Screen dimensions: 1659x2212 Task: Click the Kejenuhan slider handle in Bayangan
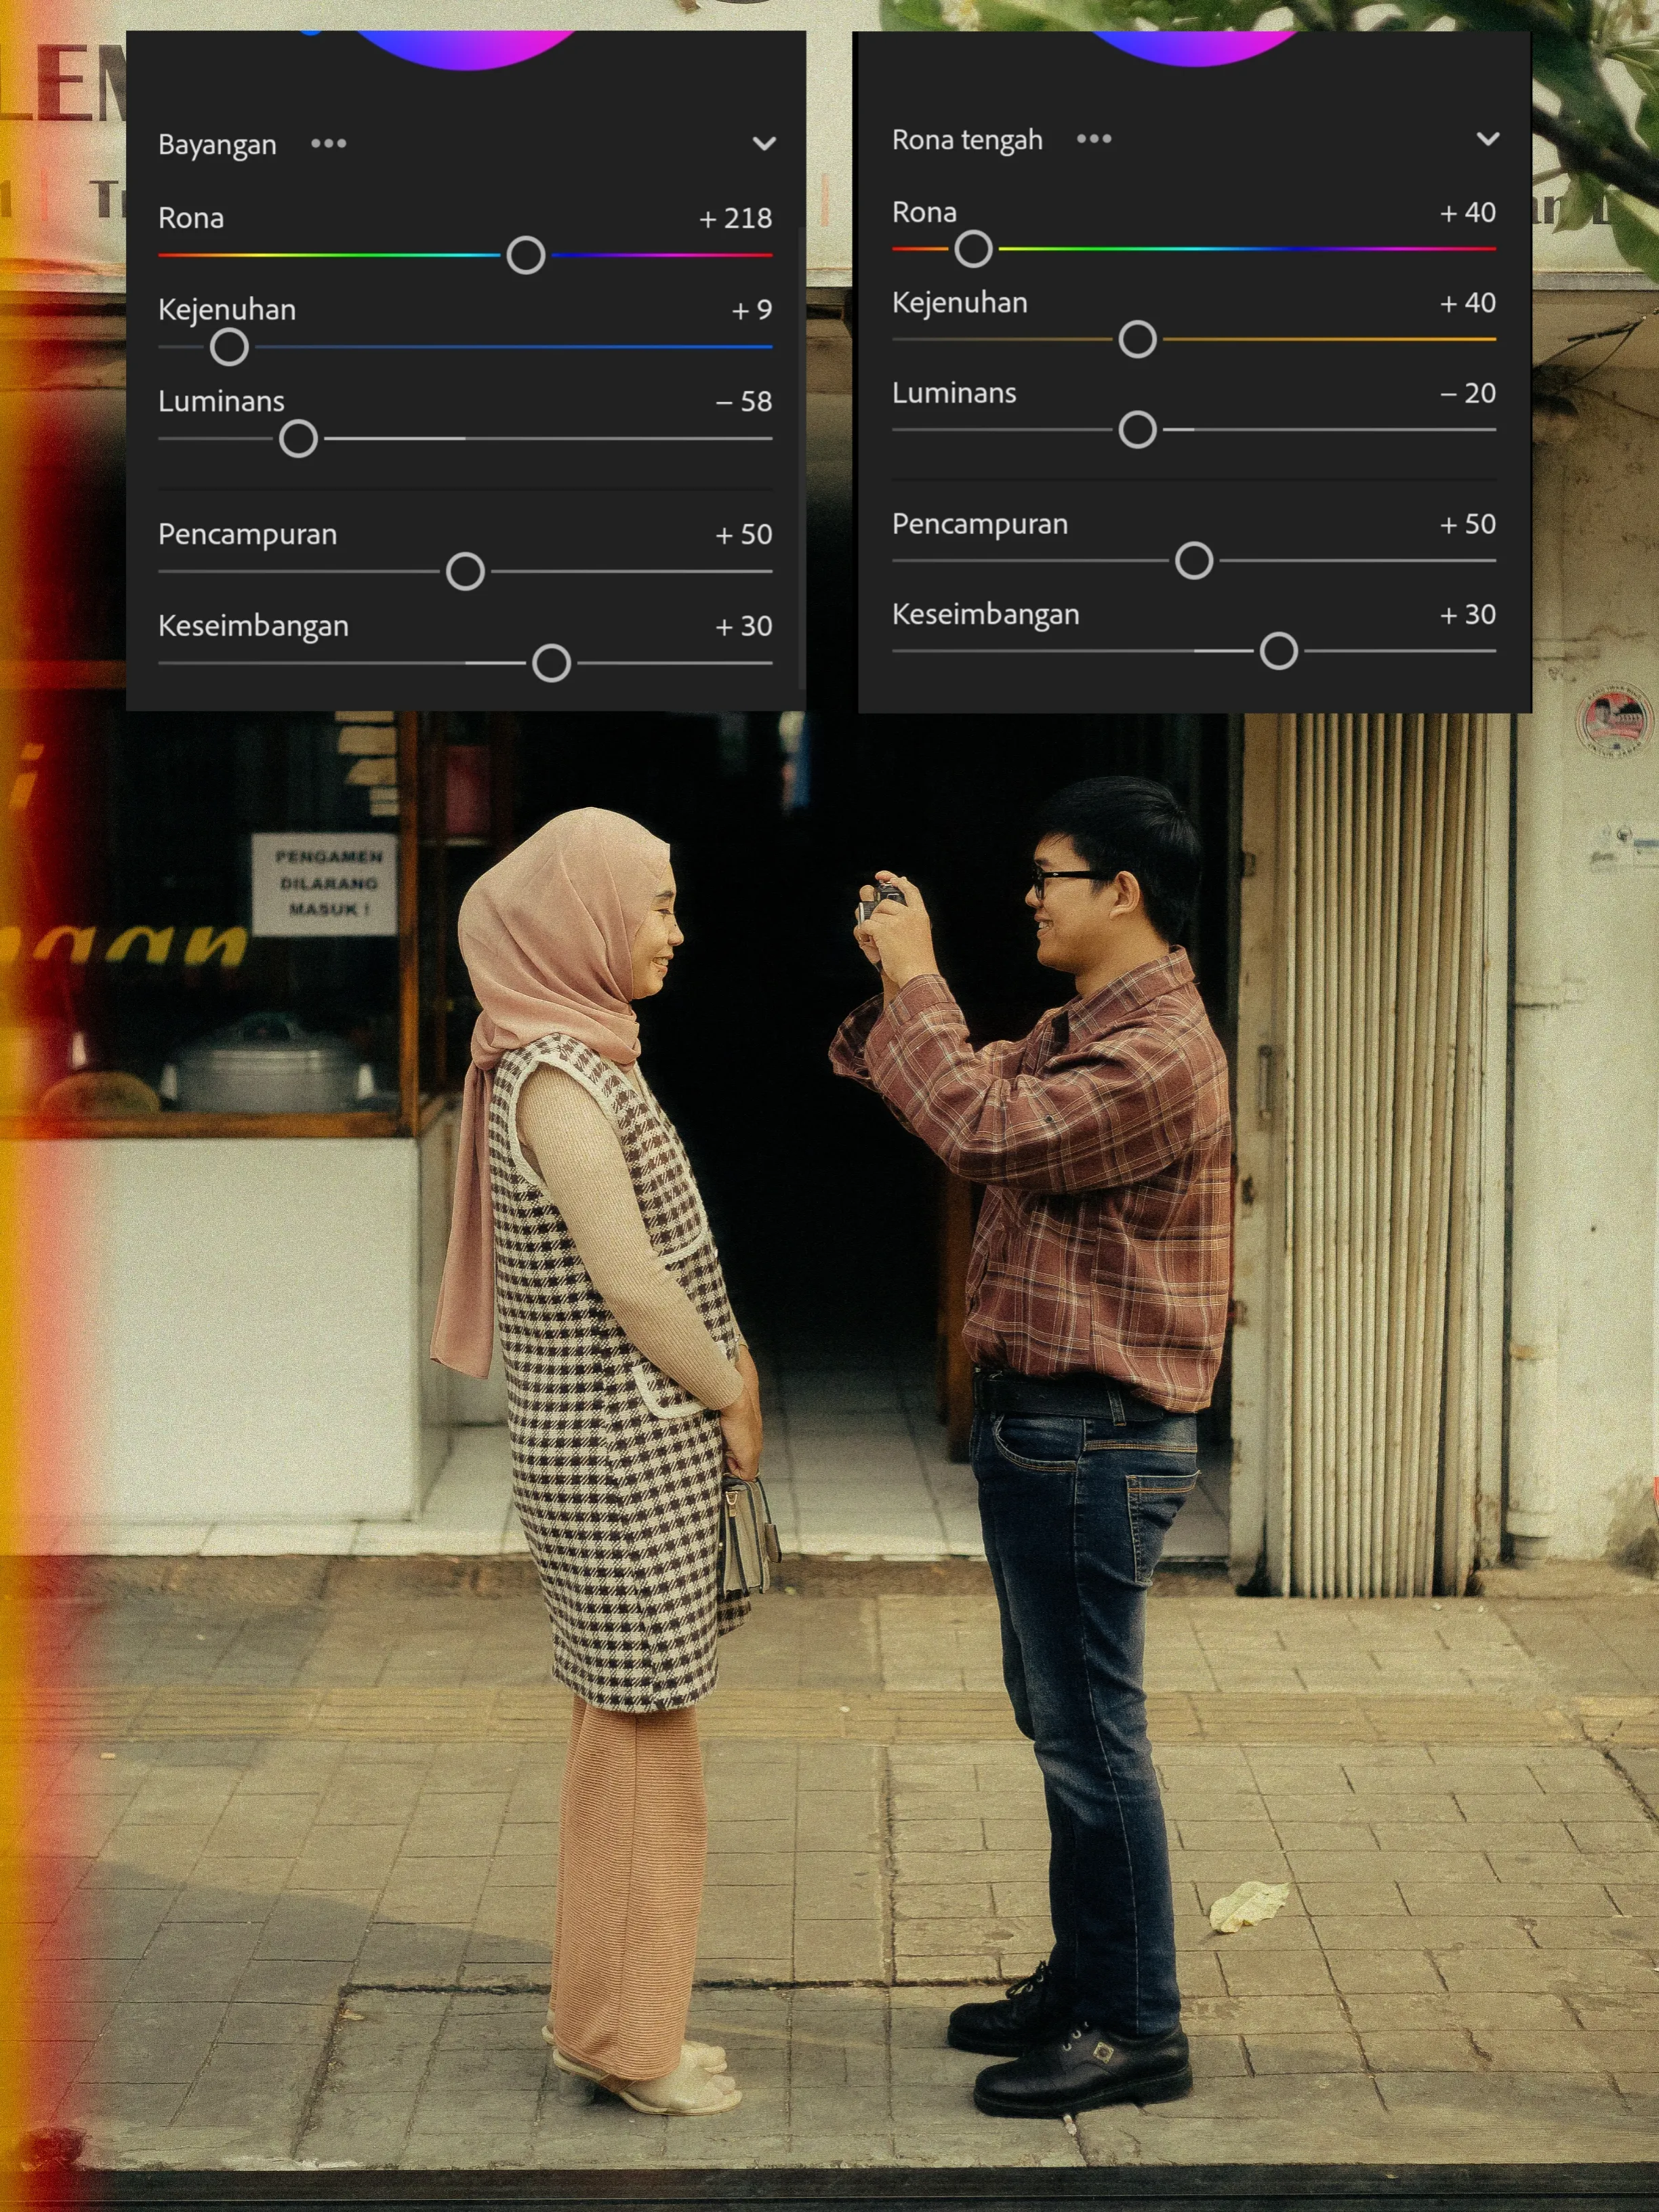pyautogui.click(x=231, y=346)
